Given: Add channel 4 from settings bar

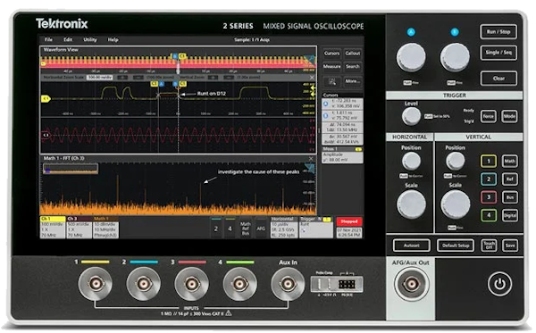Looking at the screenshot, I should (230, 228).
